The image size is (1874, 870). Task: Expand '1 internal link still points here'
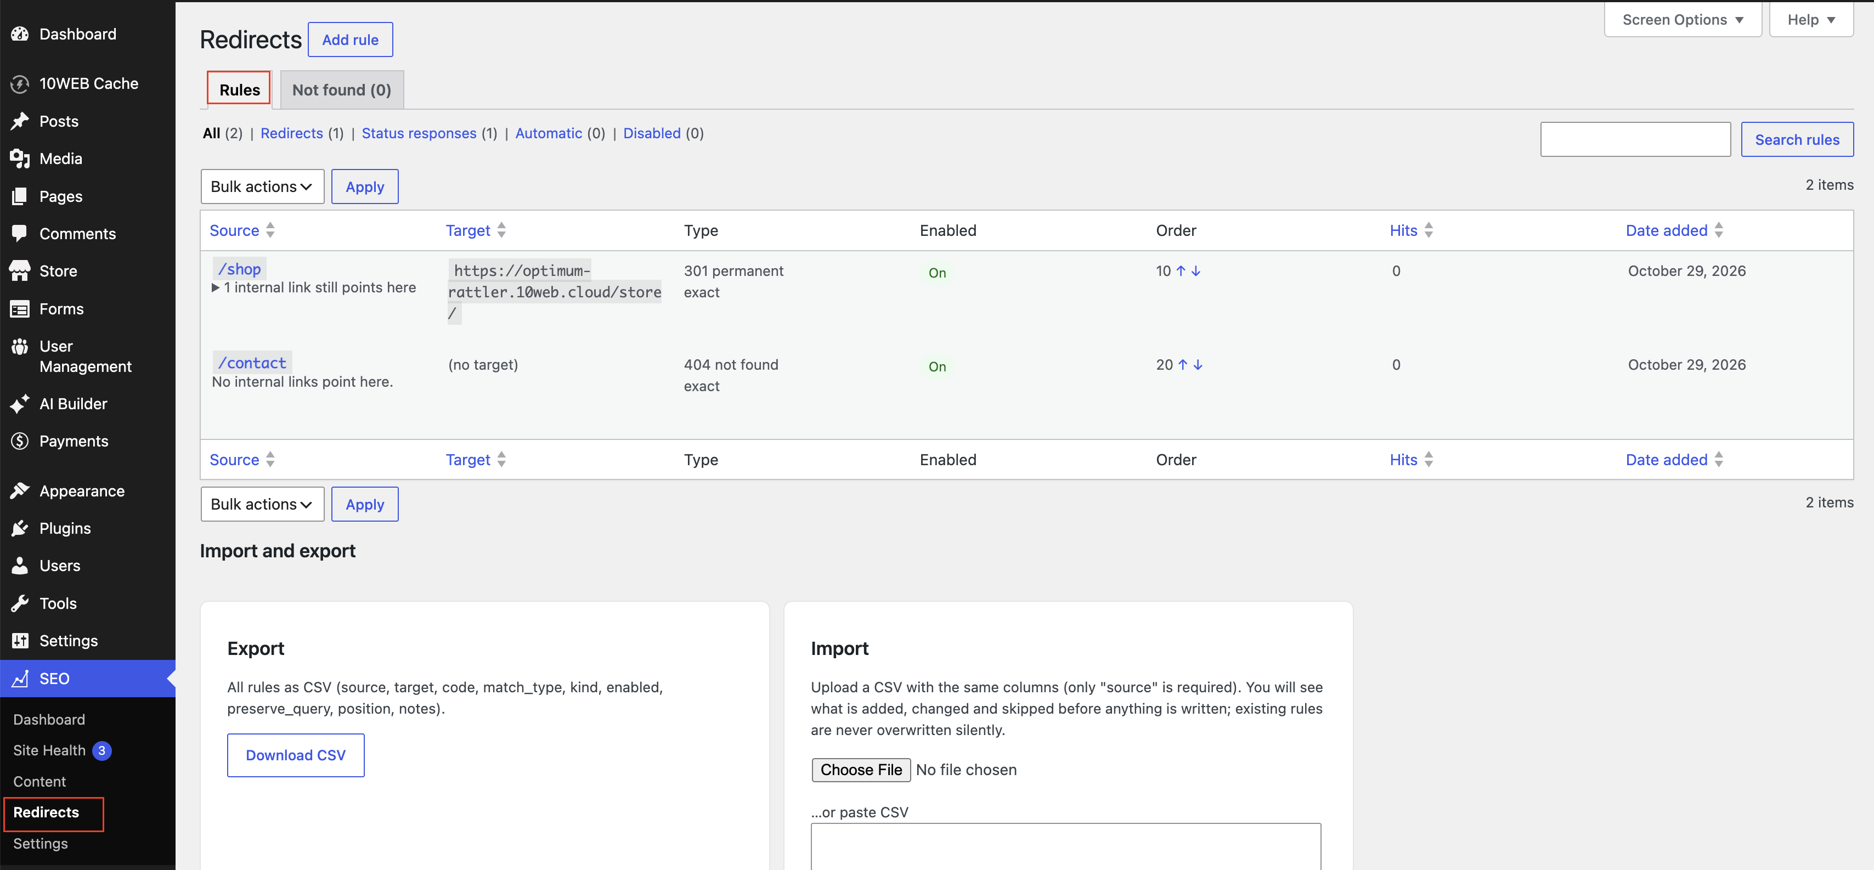point(314,288)
